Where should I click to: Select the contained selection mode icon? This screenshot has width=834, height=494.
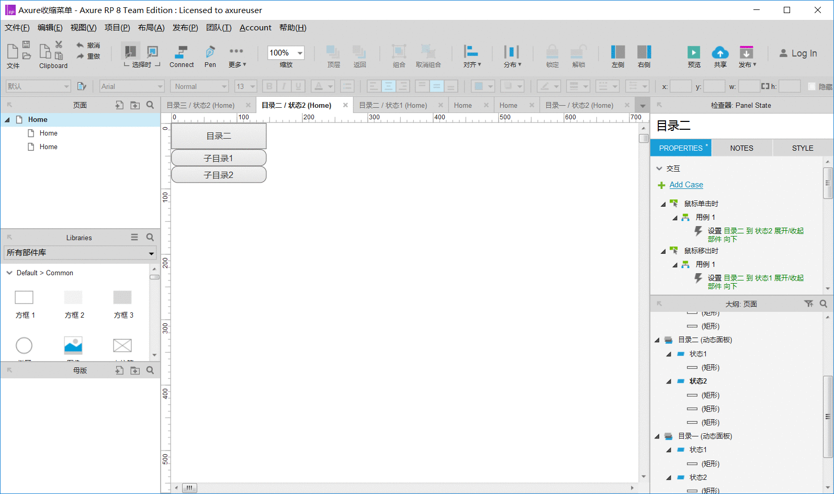click(152, 51)
